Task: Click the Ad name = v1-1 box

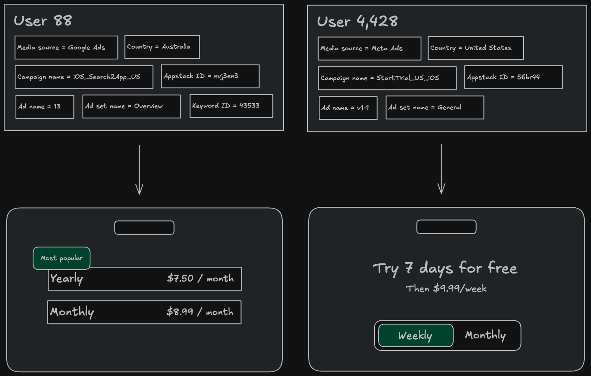Action: (348, 108)
